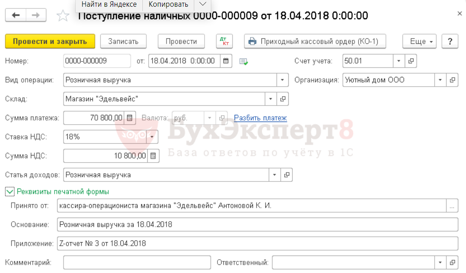Screen dimensions: 466x273
Task: Choose Найти в Яндексе option
Action: coord(109,4)
